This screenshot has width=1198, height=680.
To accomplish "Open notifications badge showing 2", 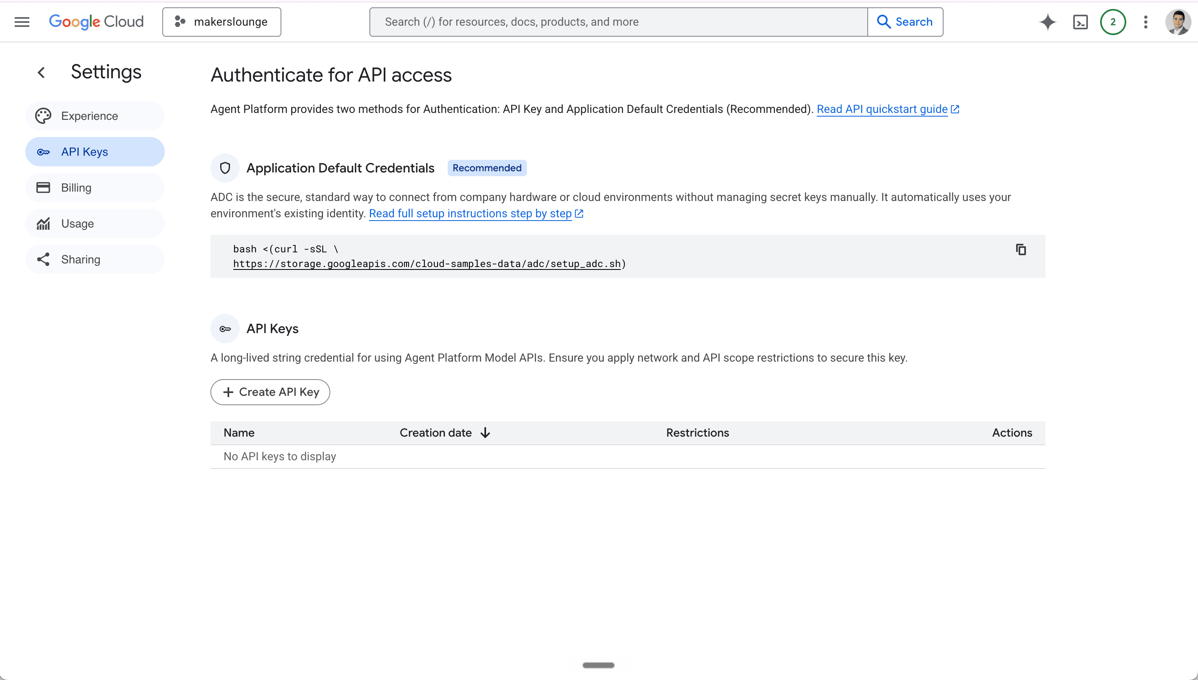I will pyautogui.click(x=1113, y=22).
